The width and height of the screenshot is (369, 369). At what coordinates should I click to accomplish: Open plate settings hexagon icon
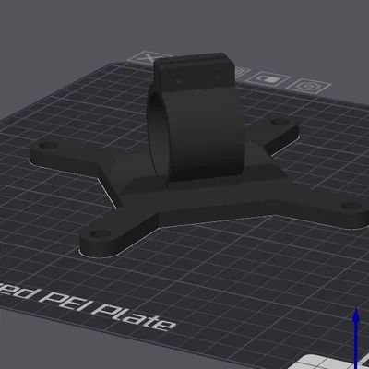click(x=308, y=86)
